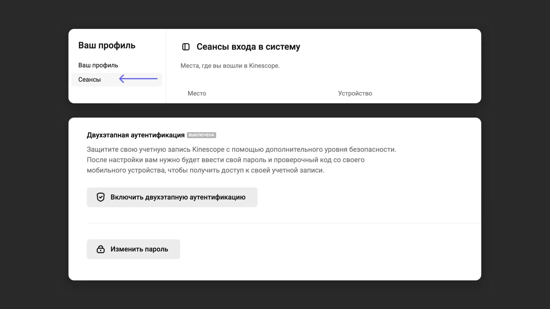
Task: Click the sessions panel icon beside the heading
Action: tap(186, 47)
